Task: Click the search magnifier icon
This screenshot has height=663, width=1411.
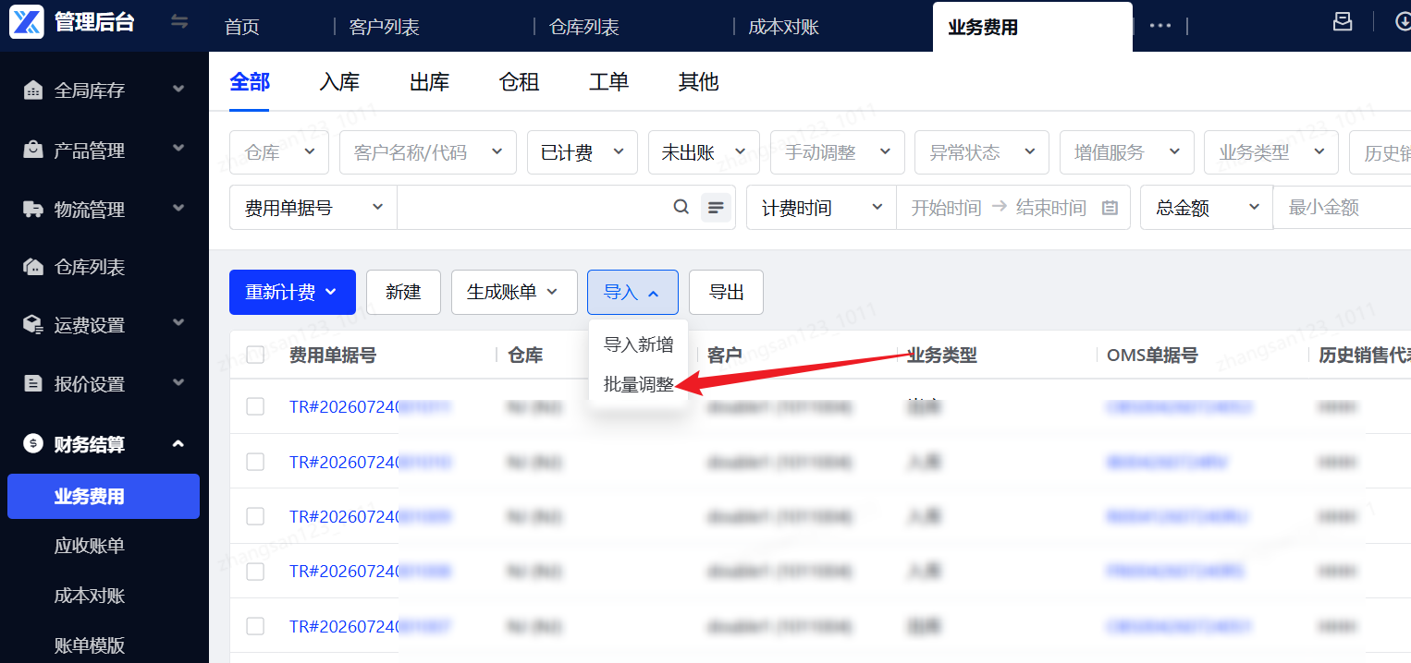Action: (681, 207)
